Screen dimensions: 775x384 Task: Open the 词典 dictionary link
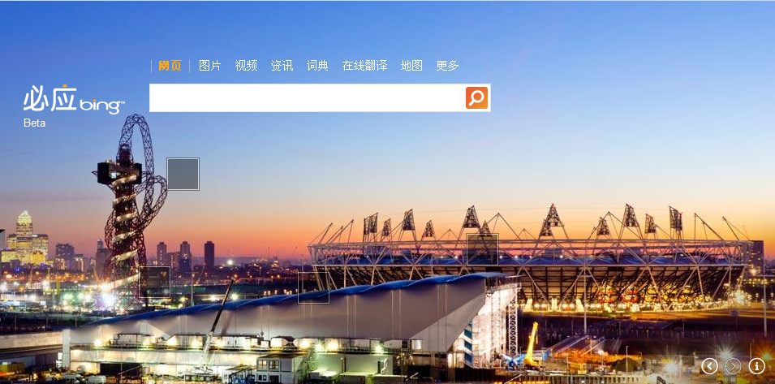317,66
